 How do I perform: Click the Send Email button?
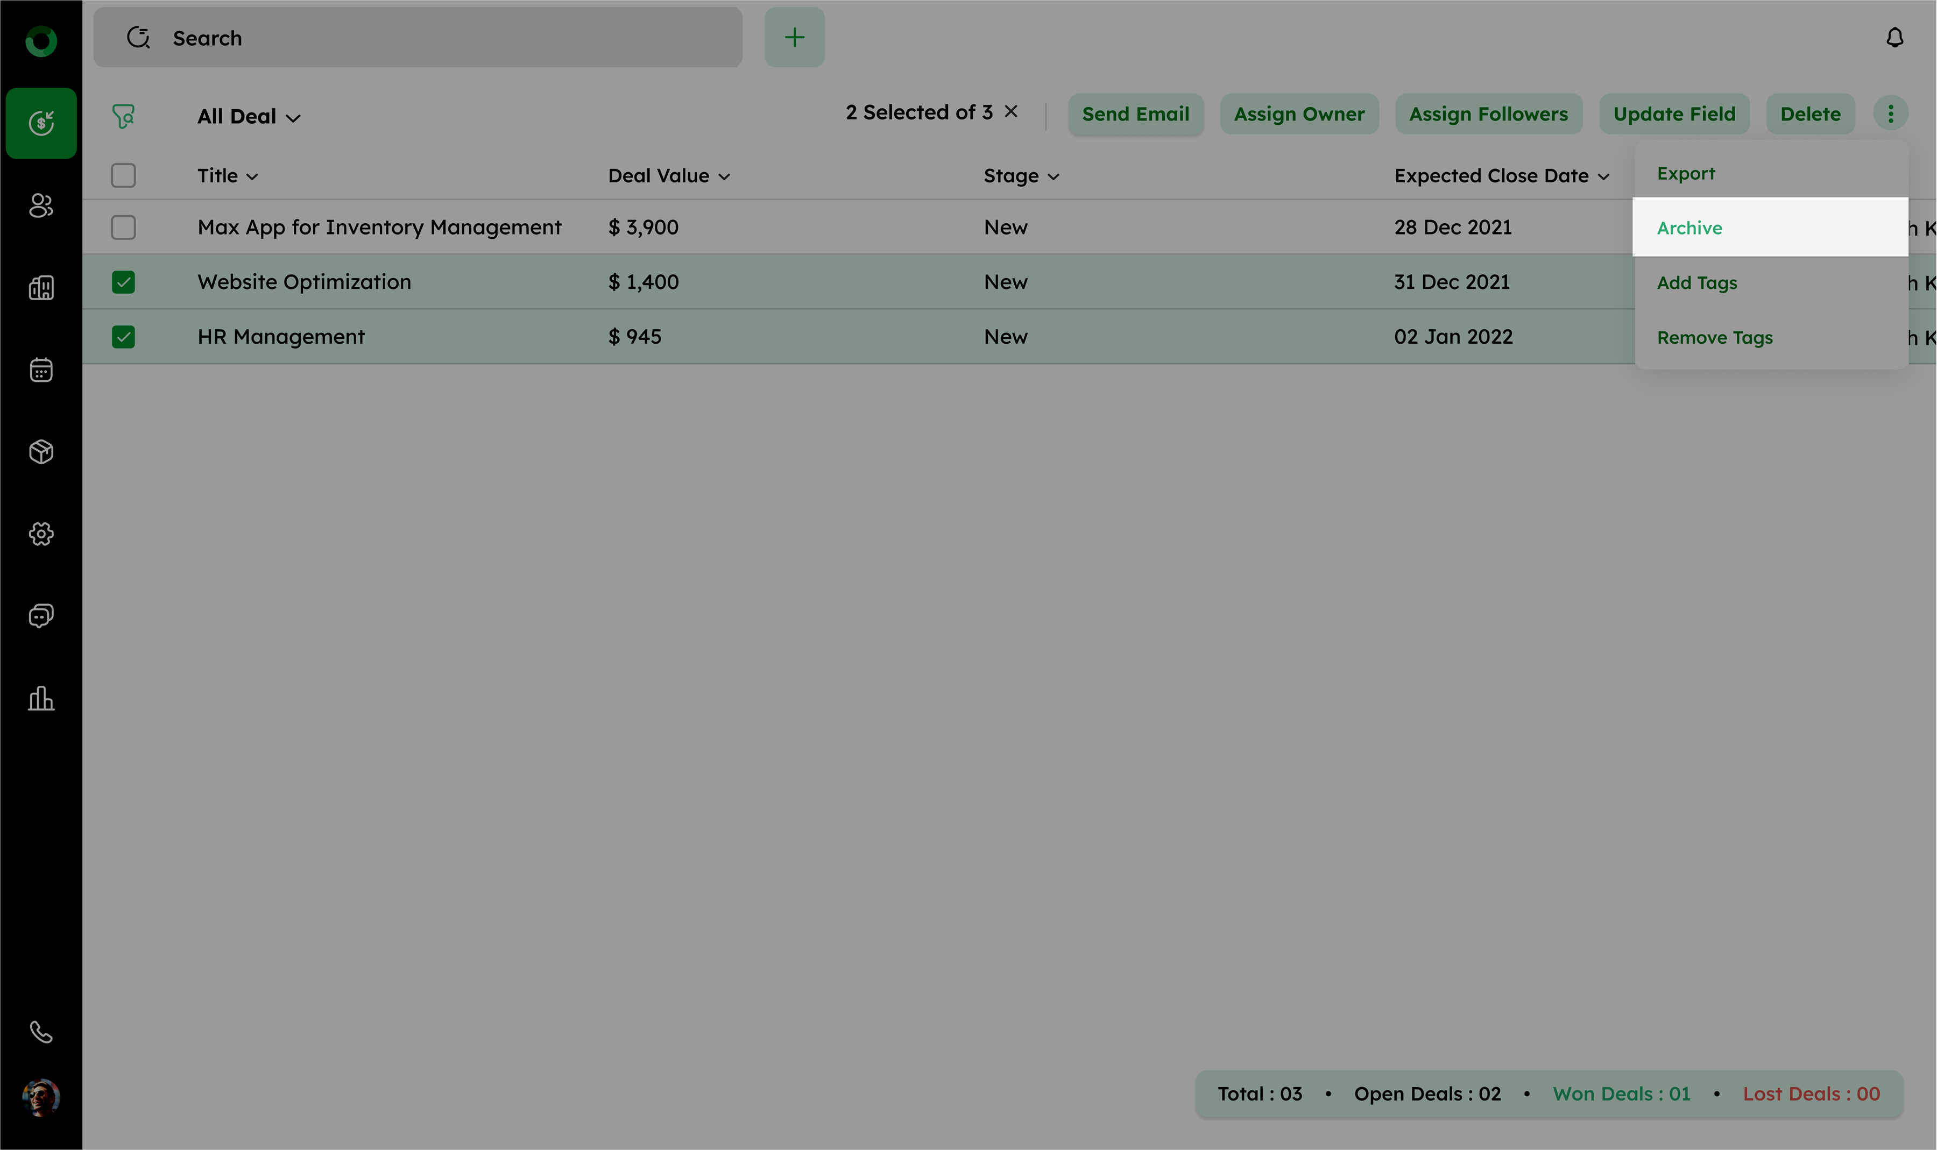1135,115
